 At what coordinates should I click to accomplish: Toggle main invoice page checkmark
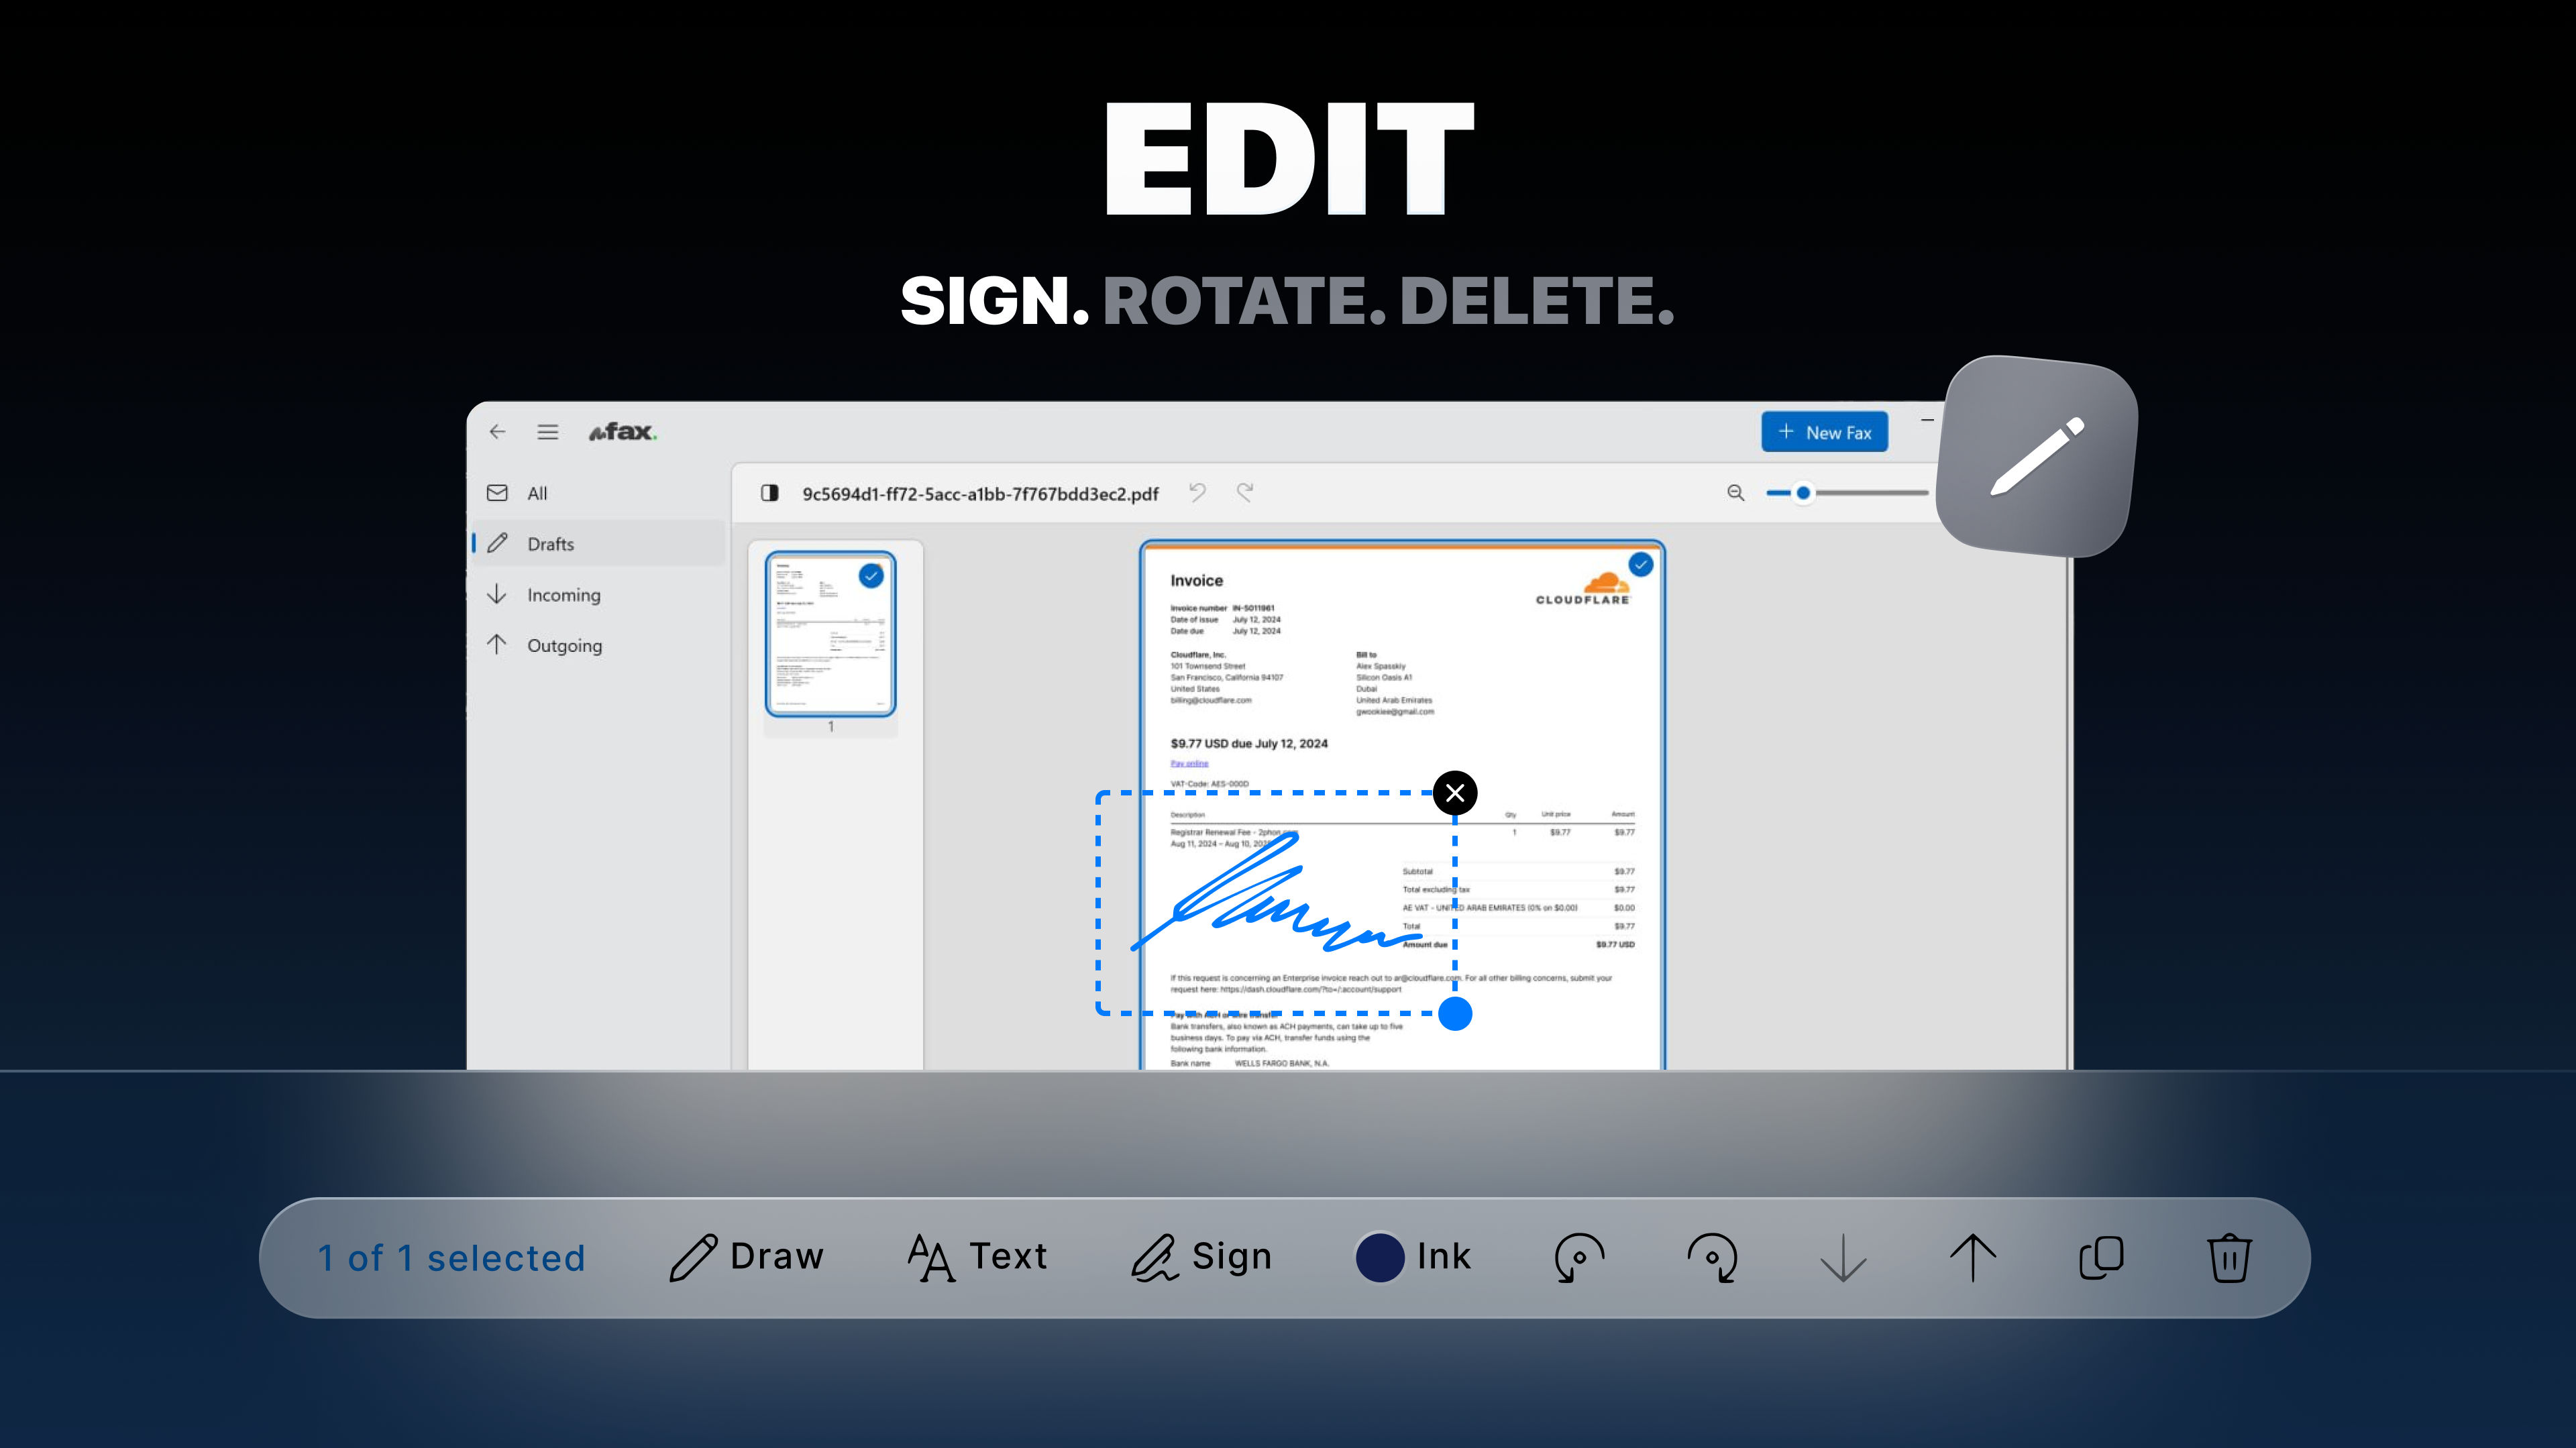pyautogui.click(x=1641, y=565)
